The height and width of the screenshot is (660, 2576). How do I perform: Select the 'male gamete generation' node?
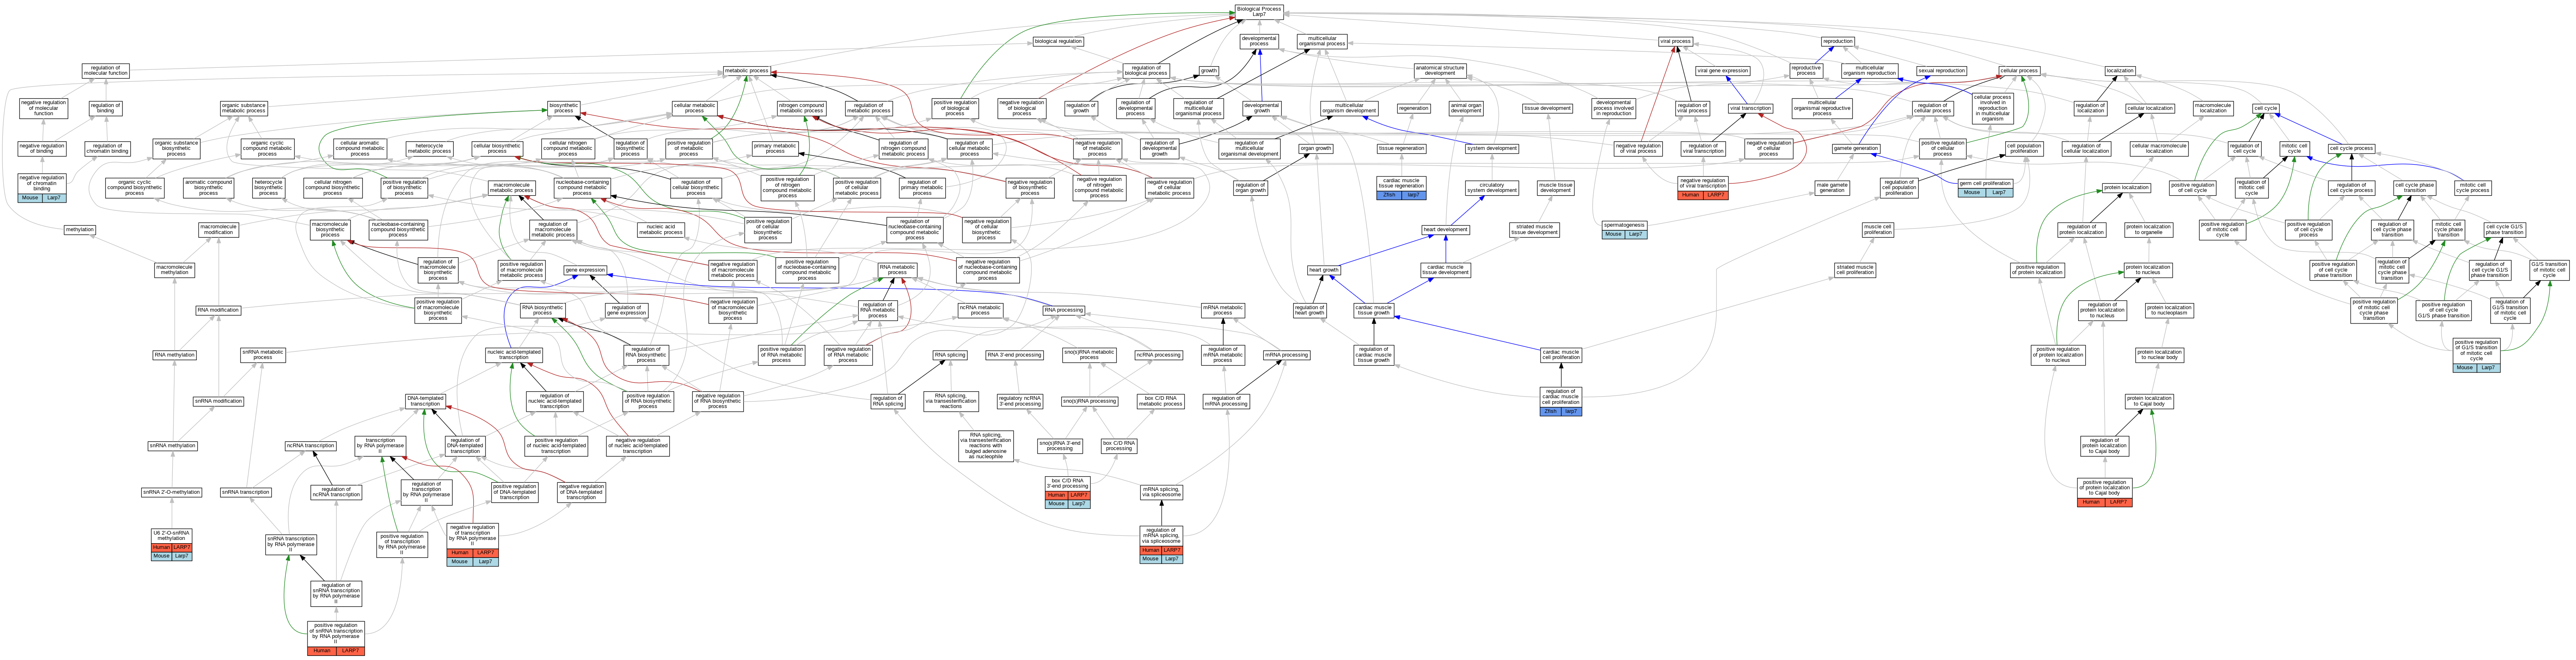(x=1832, y=187)
